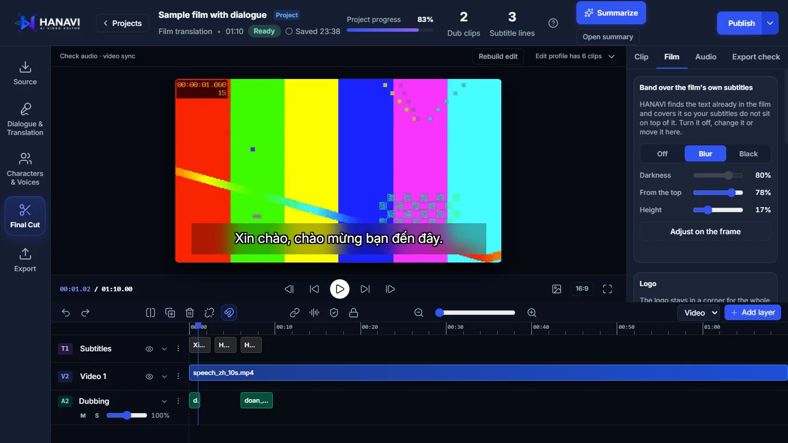Viewport: 788px width, 443px height.
Task: Enter fullscreen preview mode
Action: click(x=607, y=289)
